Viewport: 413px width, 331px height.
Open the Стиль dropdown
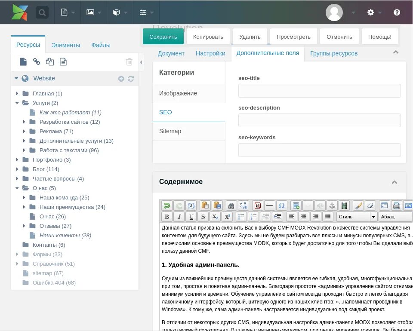tap(357, 217)
